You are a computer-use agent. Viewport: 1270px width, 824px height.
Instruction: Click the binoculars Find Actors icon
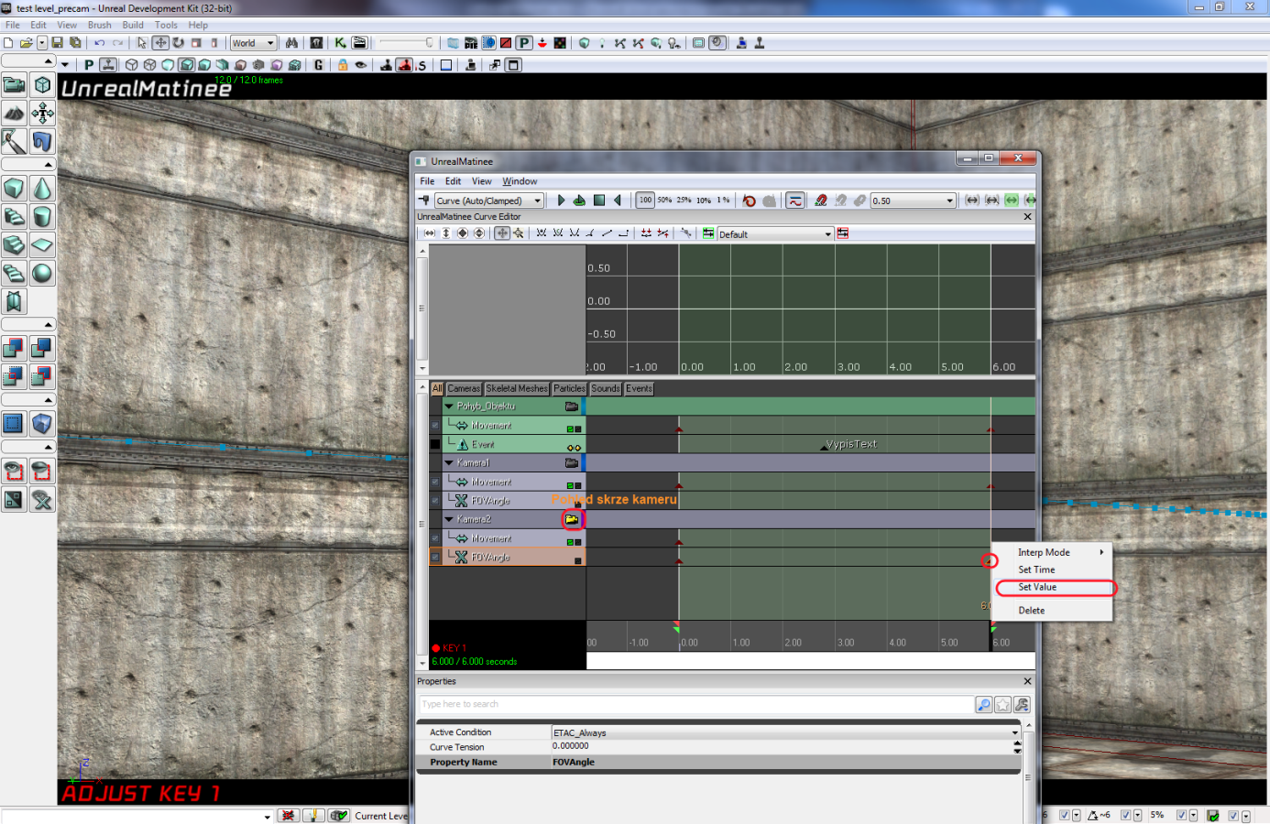291,43
